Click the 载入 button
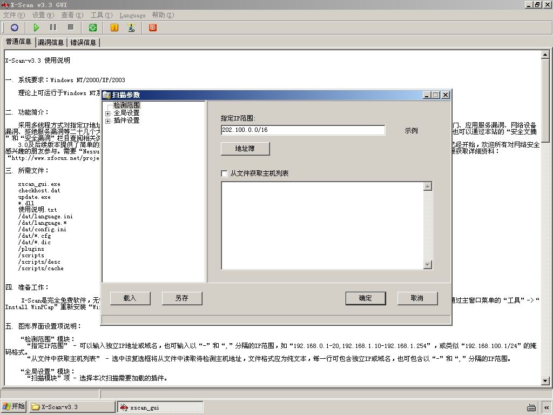 [x=130, y=298]
